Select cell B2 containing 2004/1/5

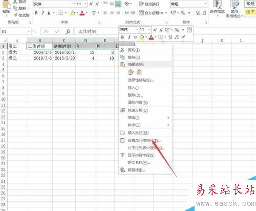coord(39,52)
